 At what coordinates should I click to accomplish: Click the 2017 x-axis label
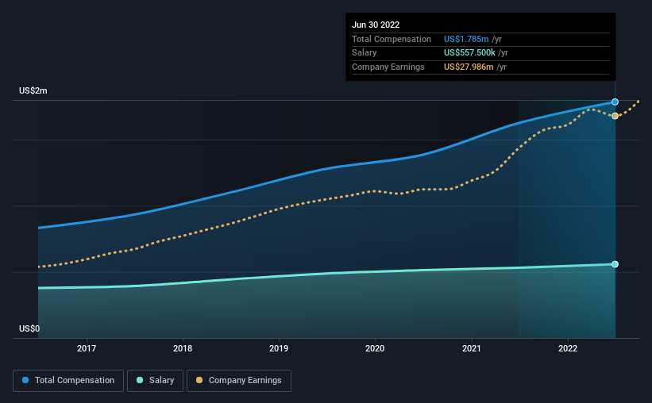pyautogui.click(x=87, y=348)
